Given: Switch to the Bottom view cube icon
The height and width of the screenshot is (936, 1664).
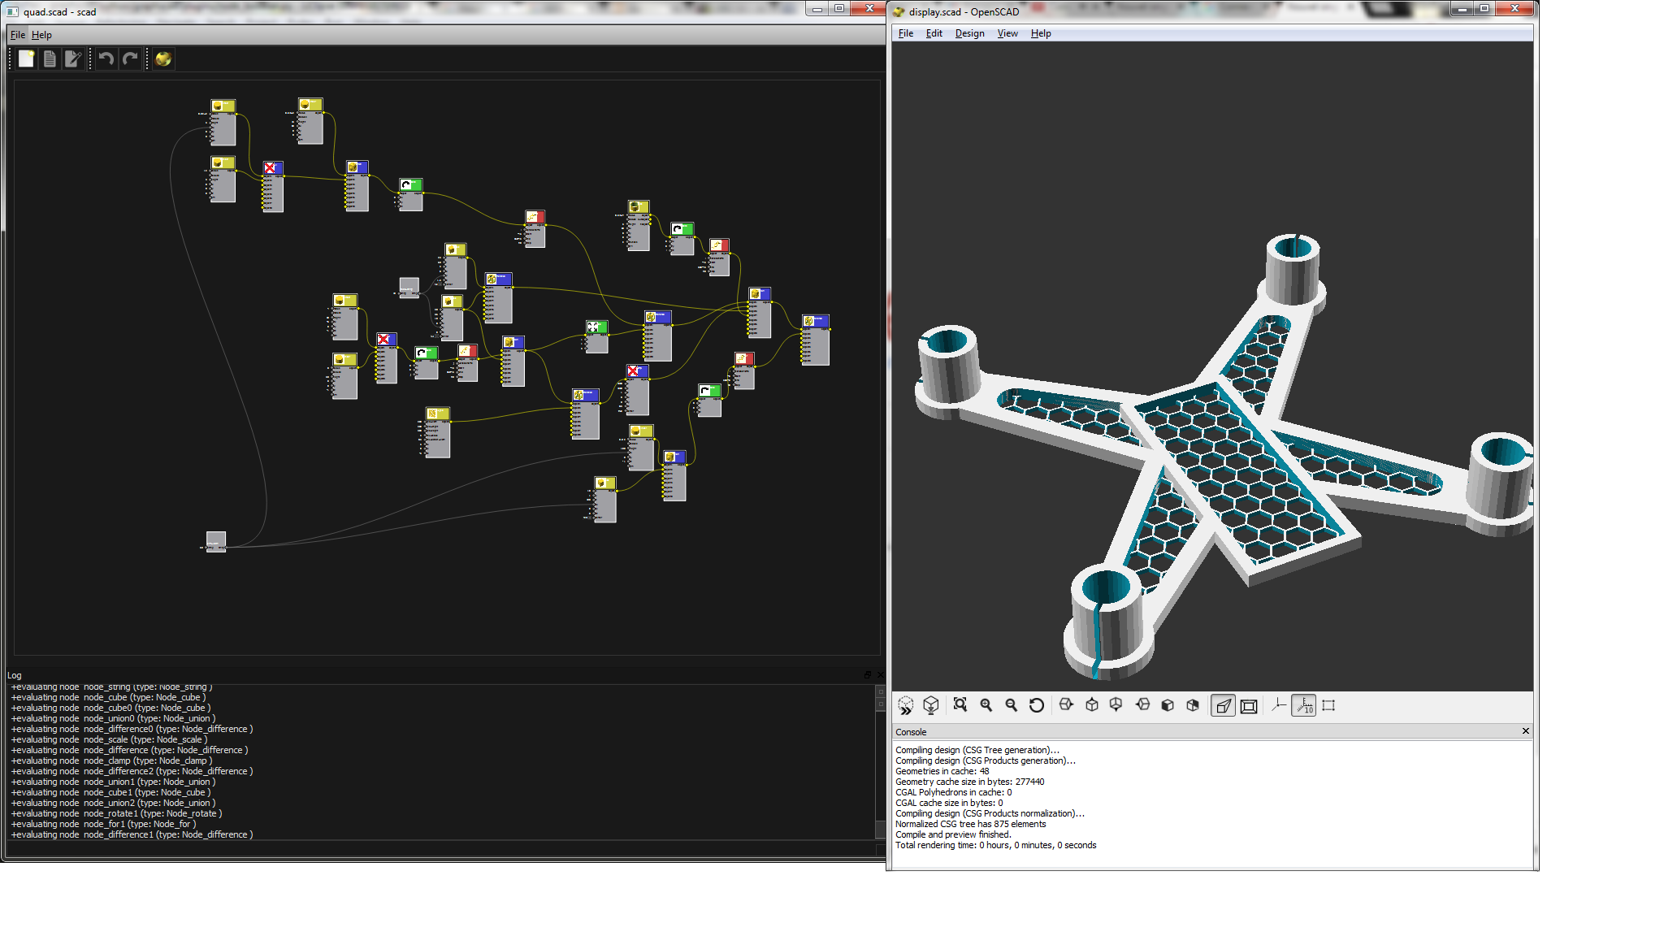Looking at the screenshot, I should (1116, 705).
